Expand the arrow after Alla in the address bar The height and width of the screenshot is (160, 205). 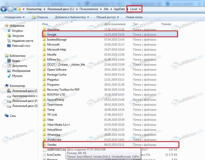(x=111, y=9)
